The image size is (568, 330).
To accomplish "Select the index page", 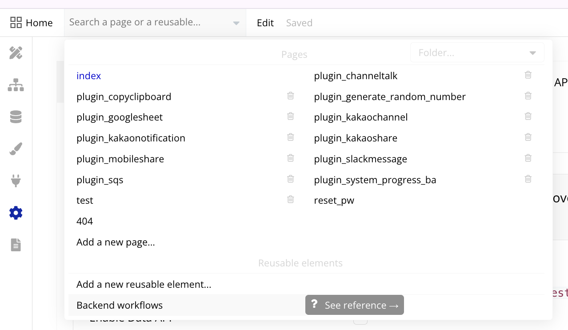I will [x=89, y=76].
